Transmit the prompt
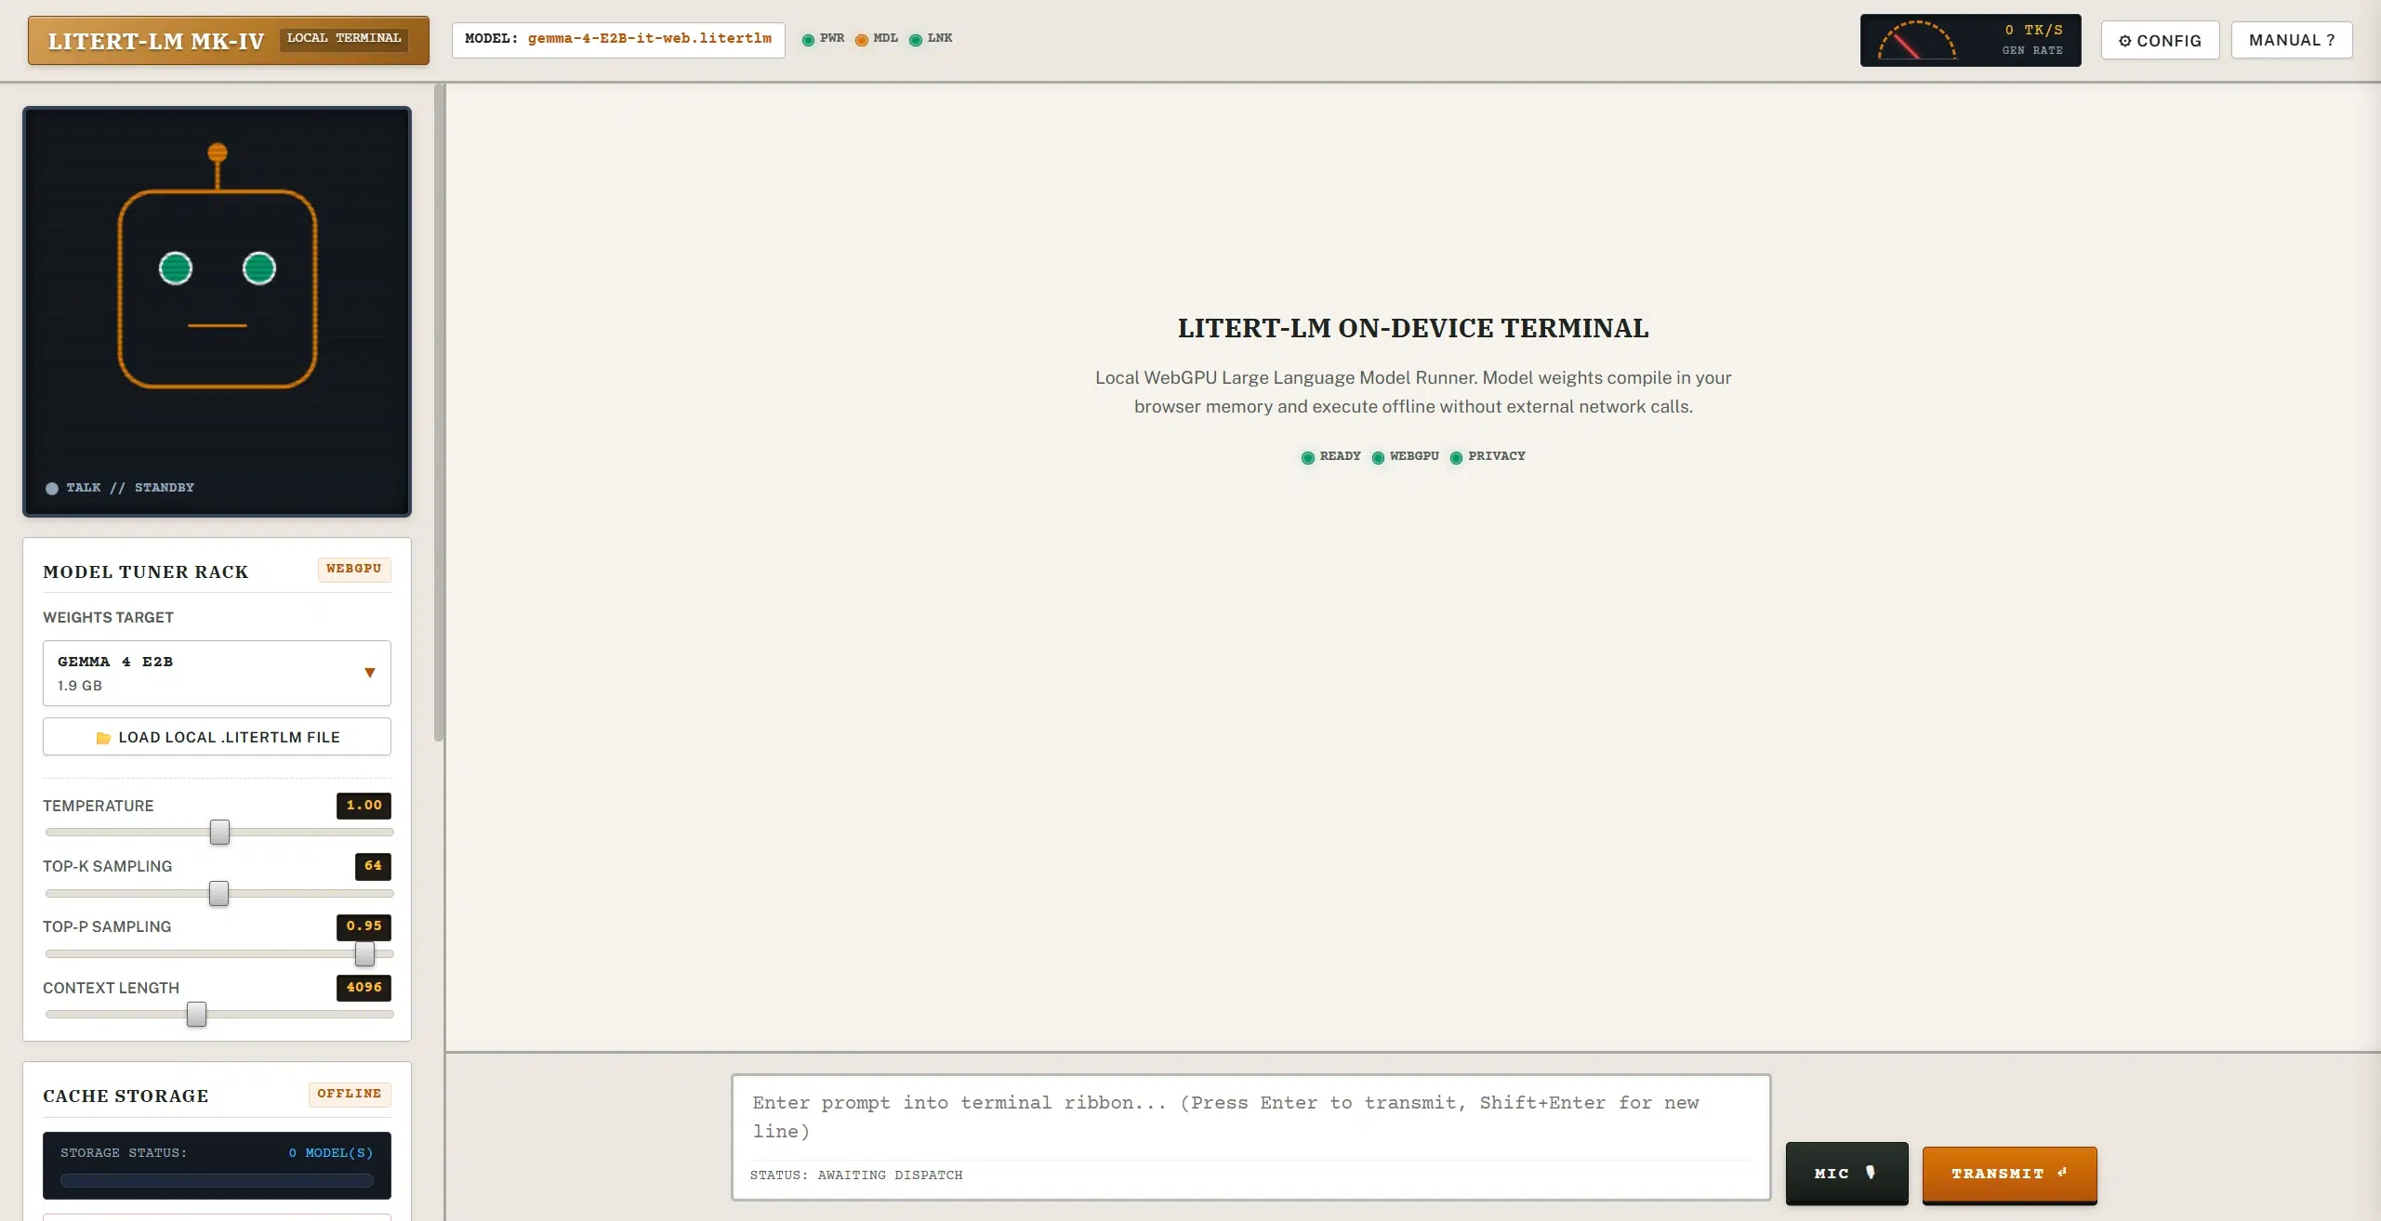This screenshot has height=1221, width=2381. coord(2009,1175)
